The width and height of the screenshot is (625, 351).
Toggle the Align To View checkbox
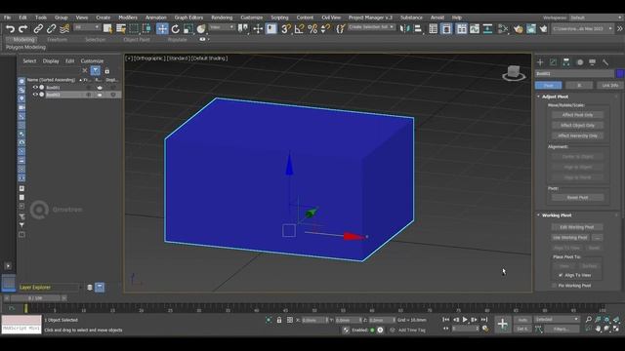(x=561, y=275)
